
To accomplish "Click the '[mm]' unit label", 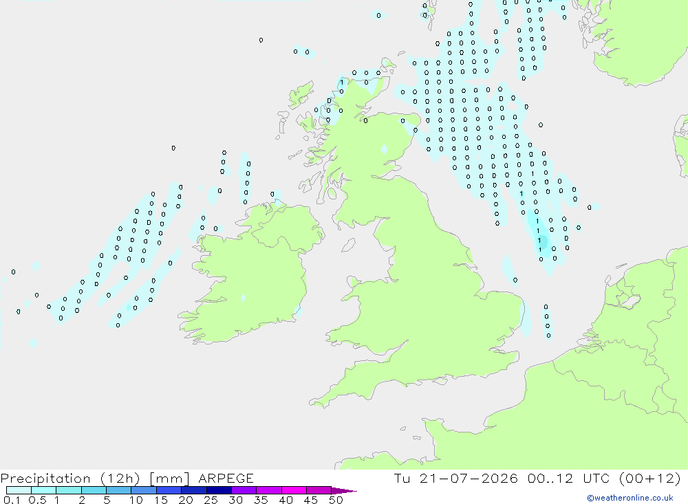I will pyautogui.click(x=169, y=479).
